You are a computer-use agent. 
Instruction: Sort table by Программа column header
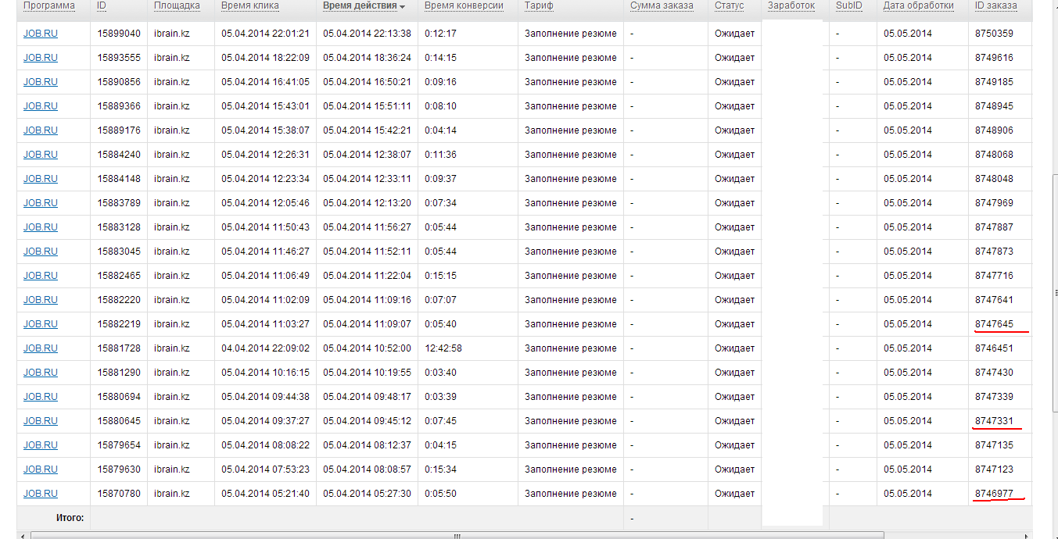[x=49, y=5]
